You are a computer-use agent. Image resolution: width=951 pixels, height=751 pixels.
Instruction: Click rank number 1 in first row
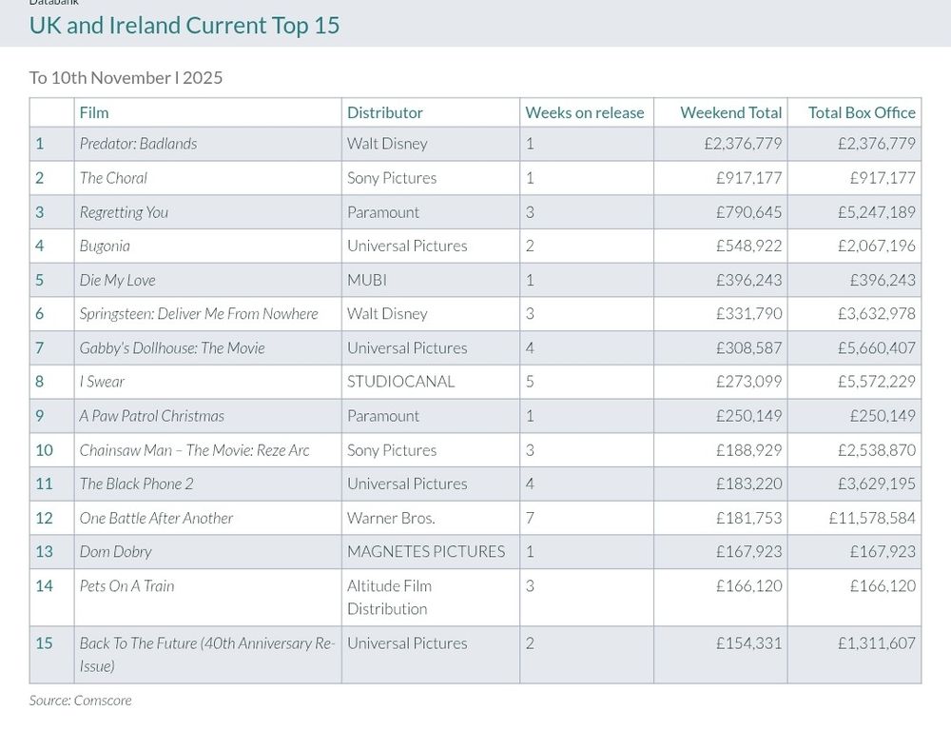tap(39, 144)
